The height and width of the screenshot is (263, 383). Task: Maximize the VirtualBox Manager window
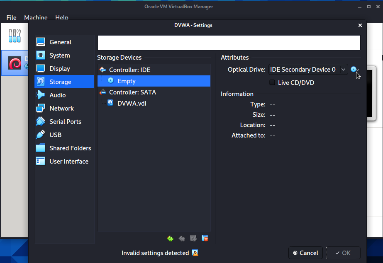pos(369,7)
